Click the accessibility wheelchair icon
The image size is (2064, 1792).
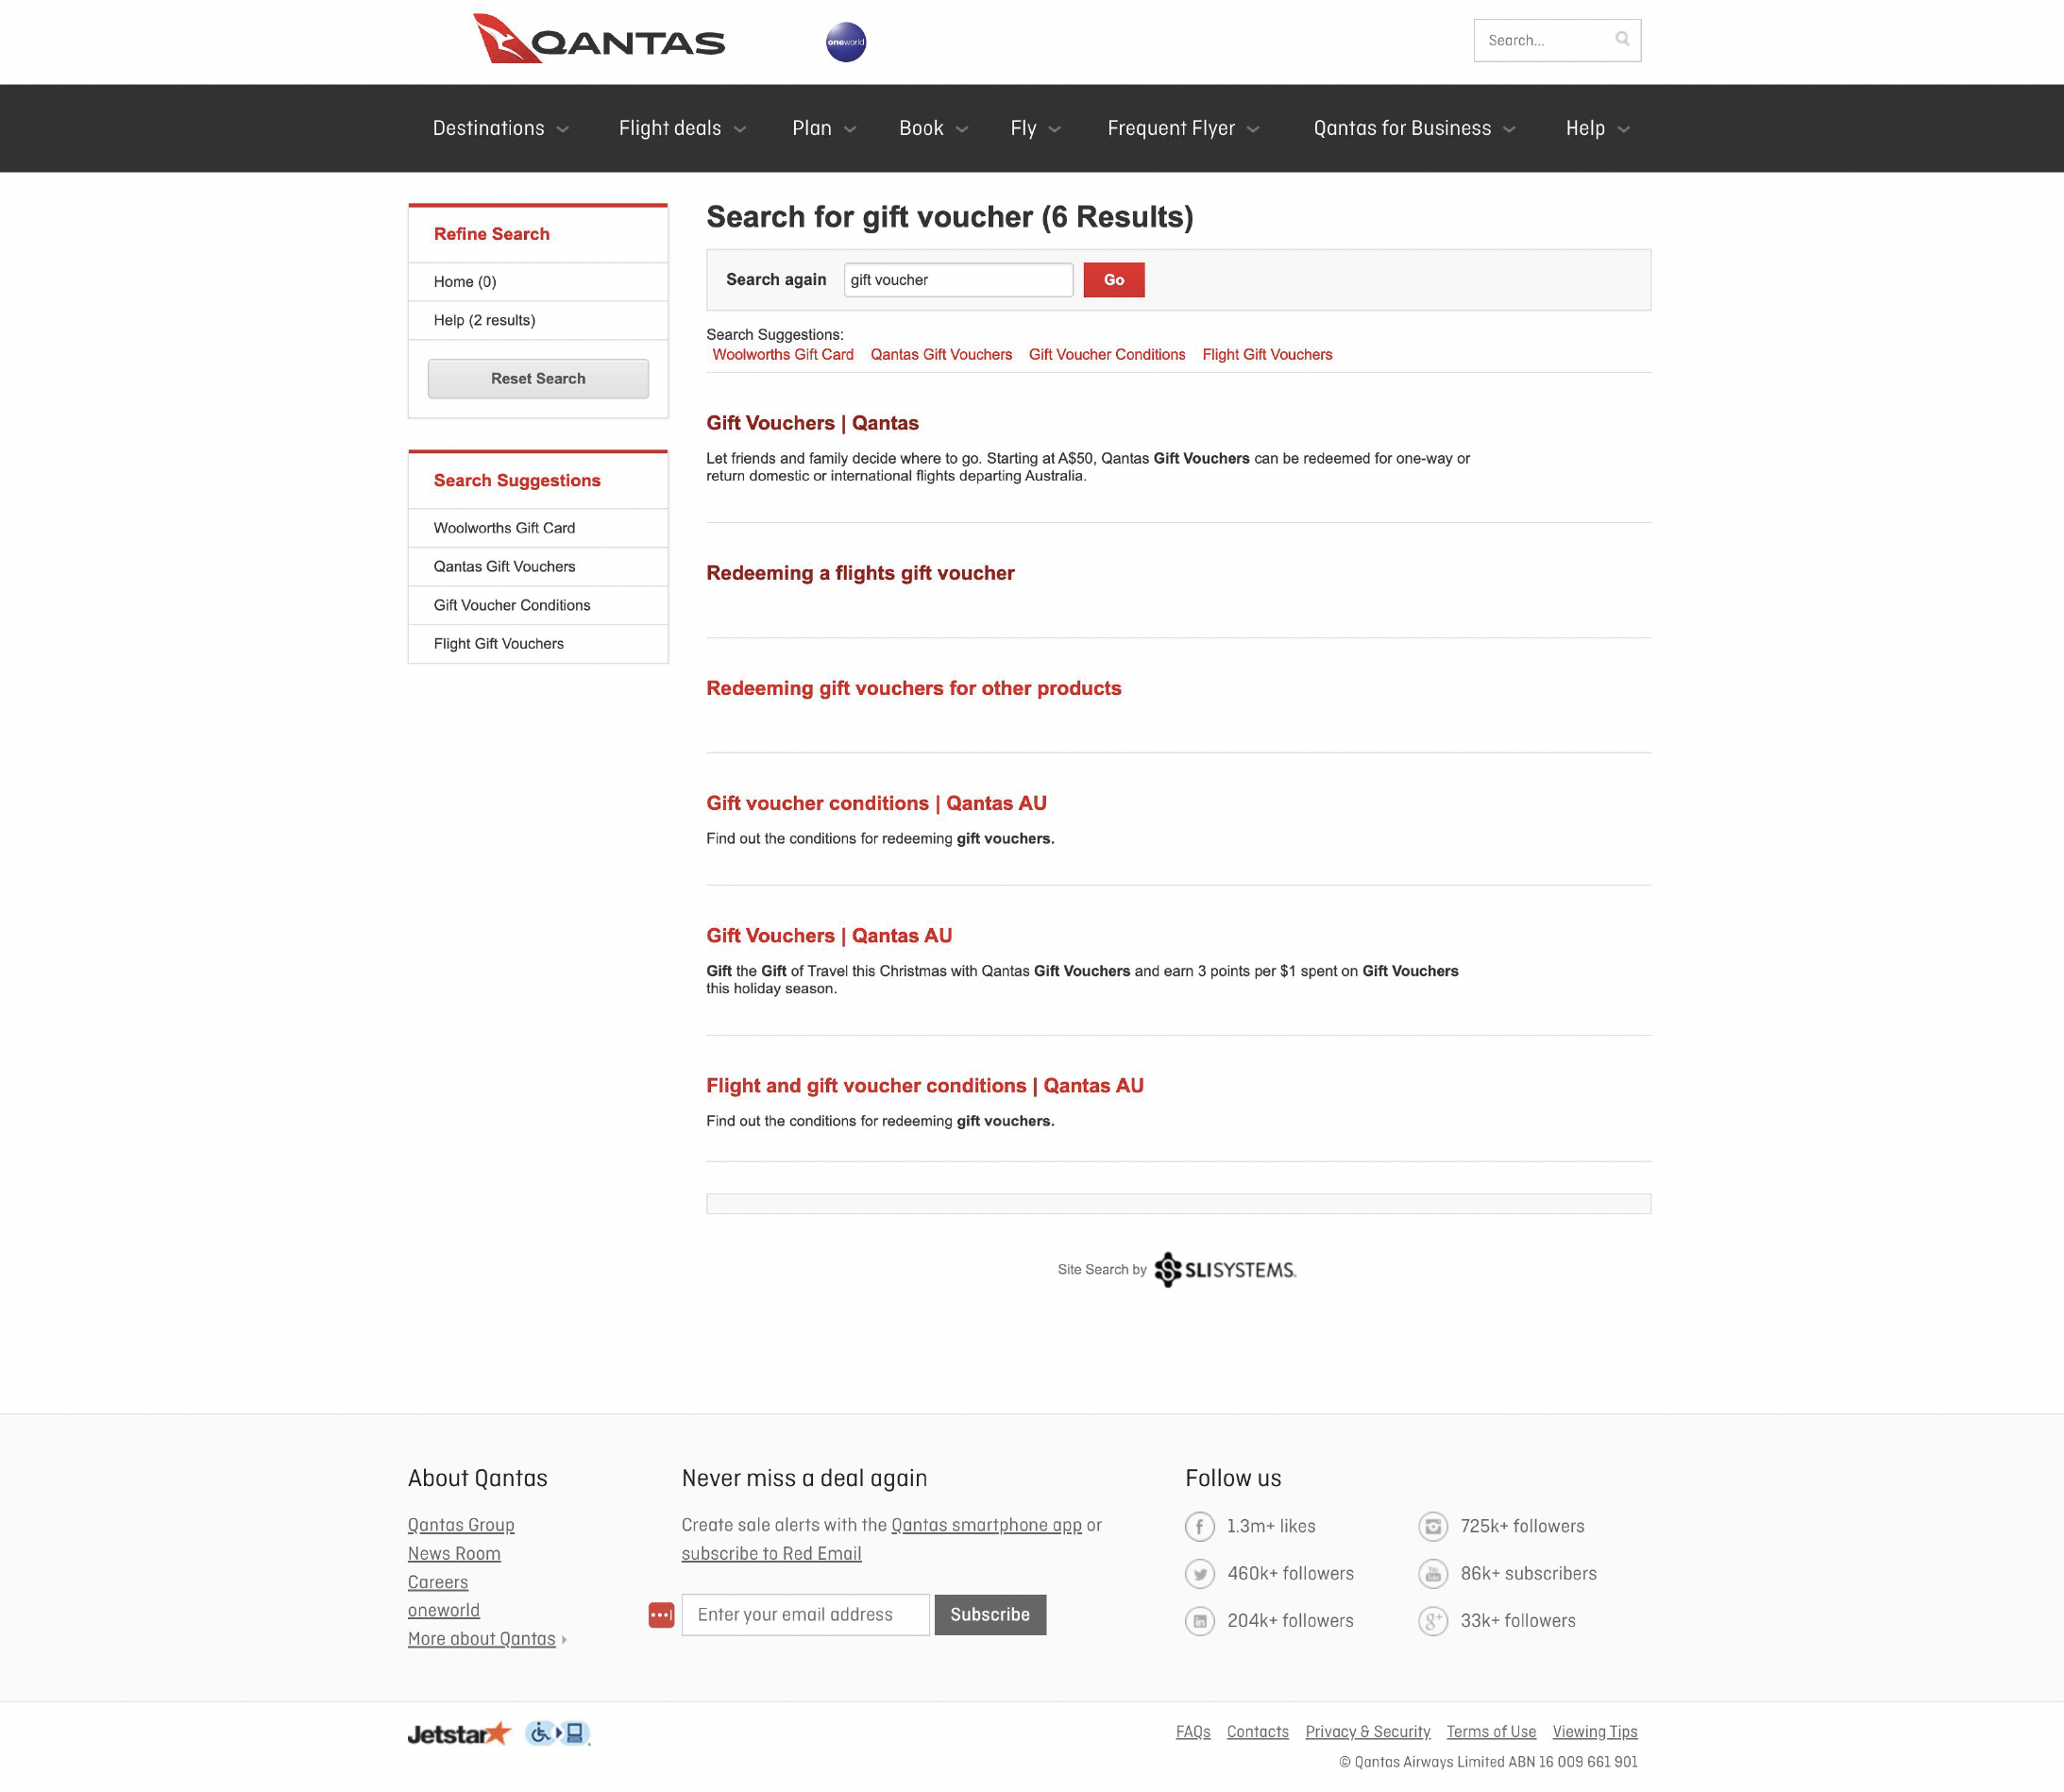point(558,1733)
